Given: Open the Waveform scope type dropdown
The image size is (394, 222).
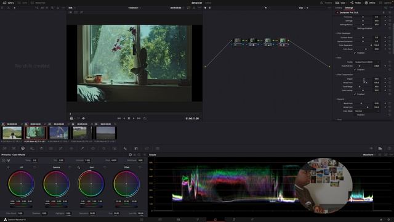Looking at the screenshot, I should point(369,155).
